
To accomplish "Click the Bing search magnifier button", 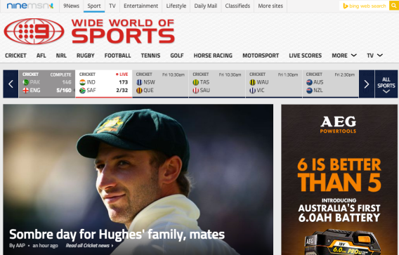I will point(394,6).
